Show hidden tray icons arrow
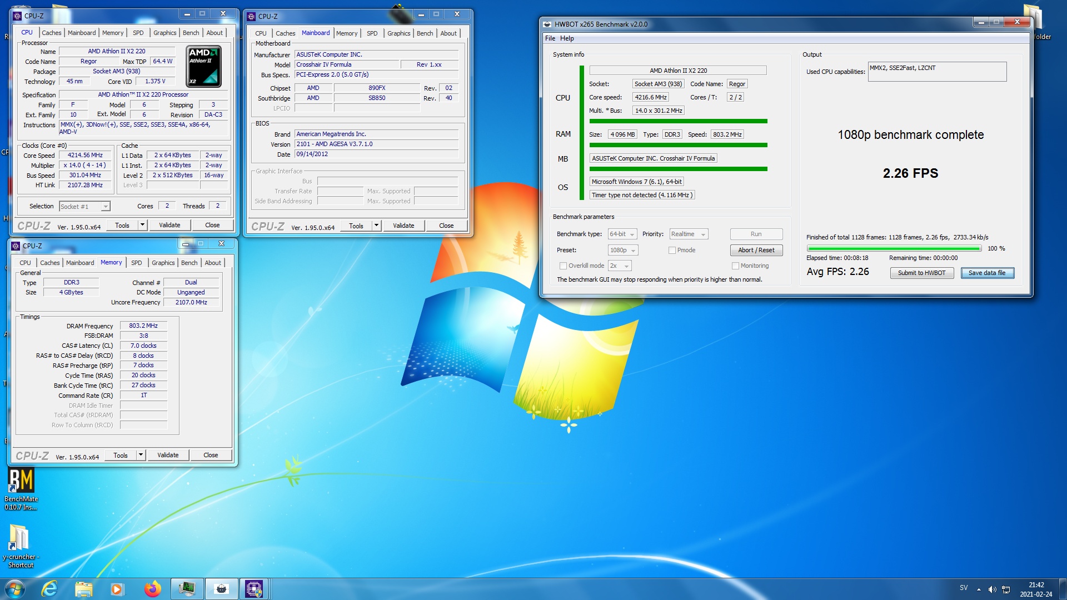The width and height of the screenshot is (1067, 600). pos(979,589)
